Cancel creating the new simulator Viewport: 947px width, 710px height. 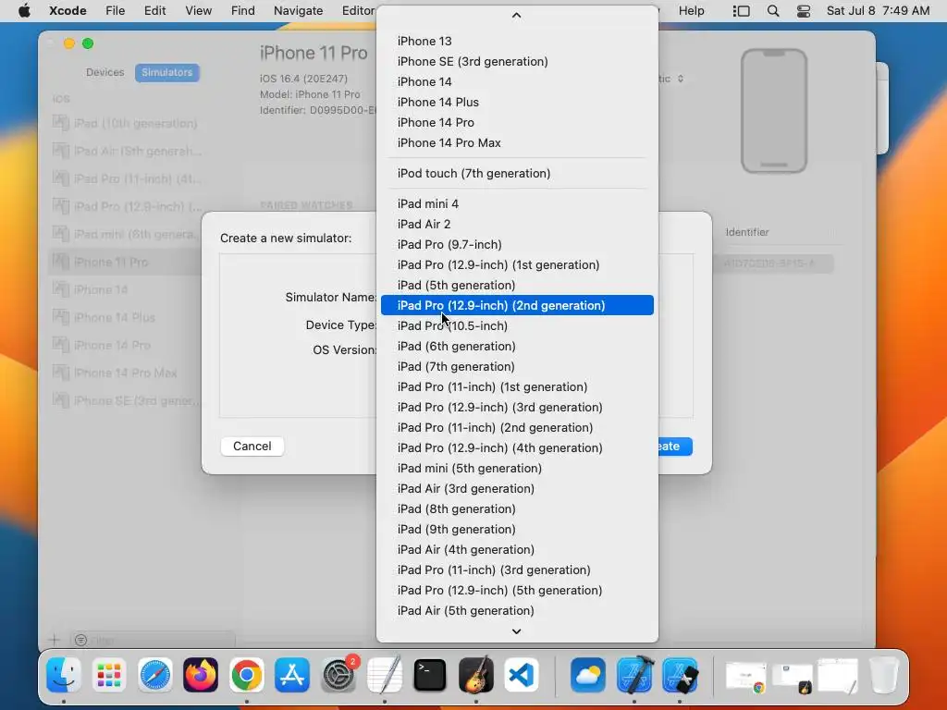click(252, 447)
